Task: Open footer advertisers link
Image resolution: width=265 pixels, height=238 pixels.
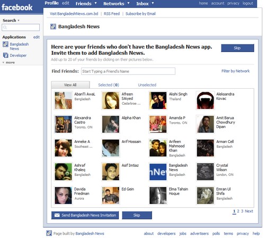Action: [199, 233]
